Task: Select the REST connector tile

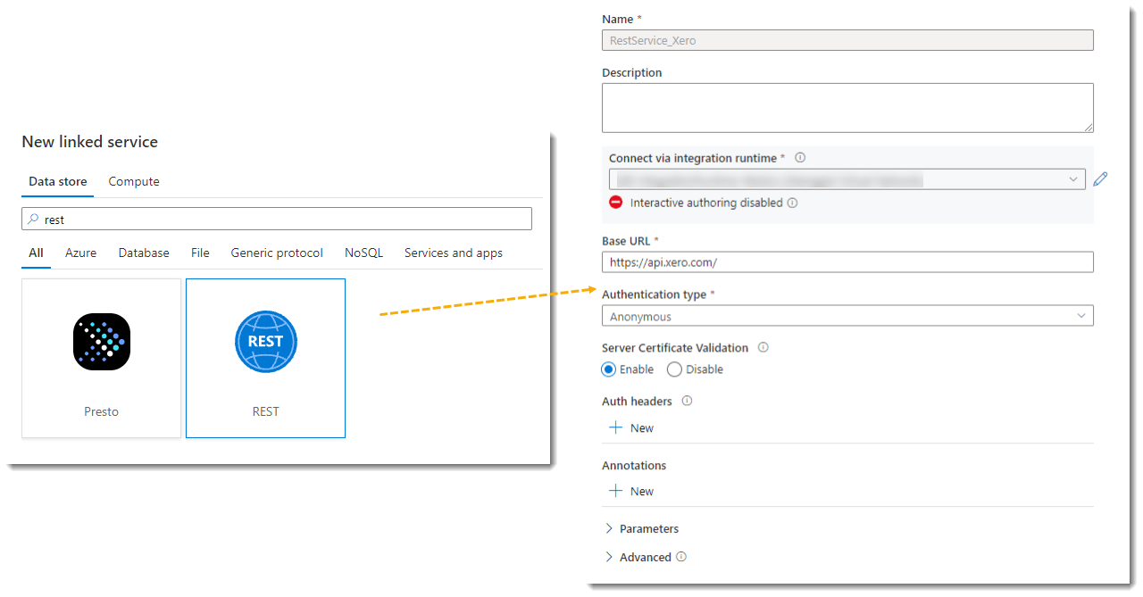Action: (265, 357)
